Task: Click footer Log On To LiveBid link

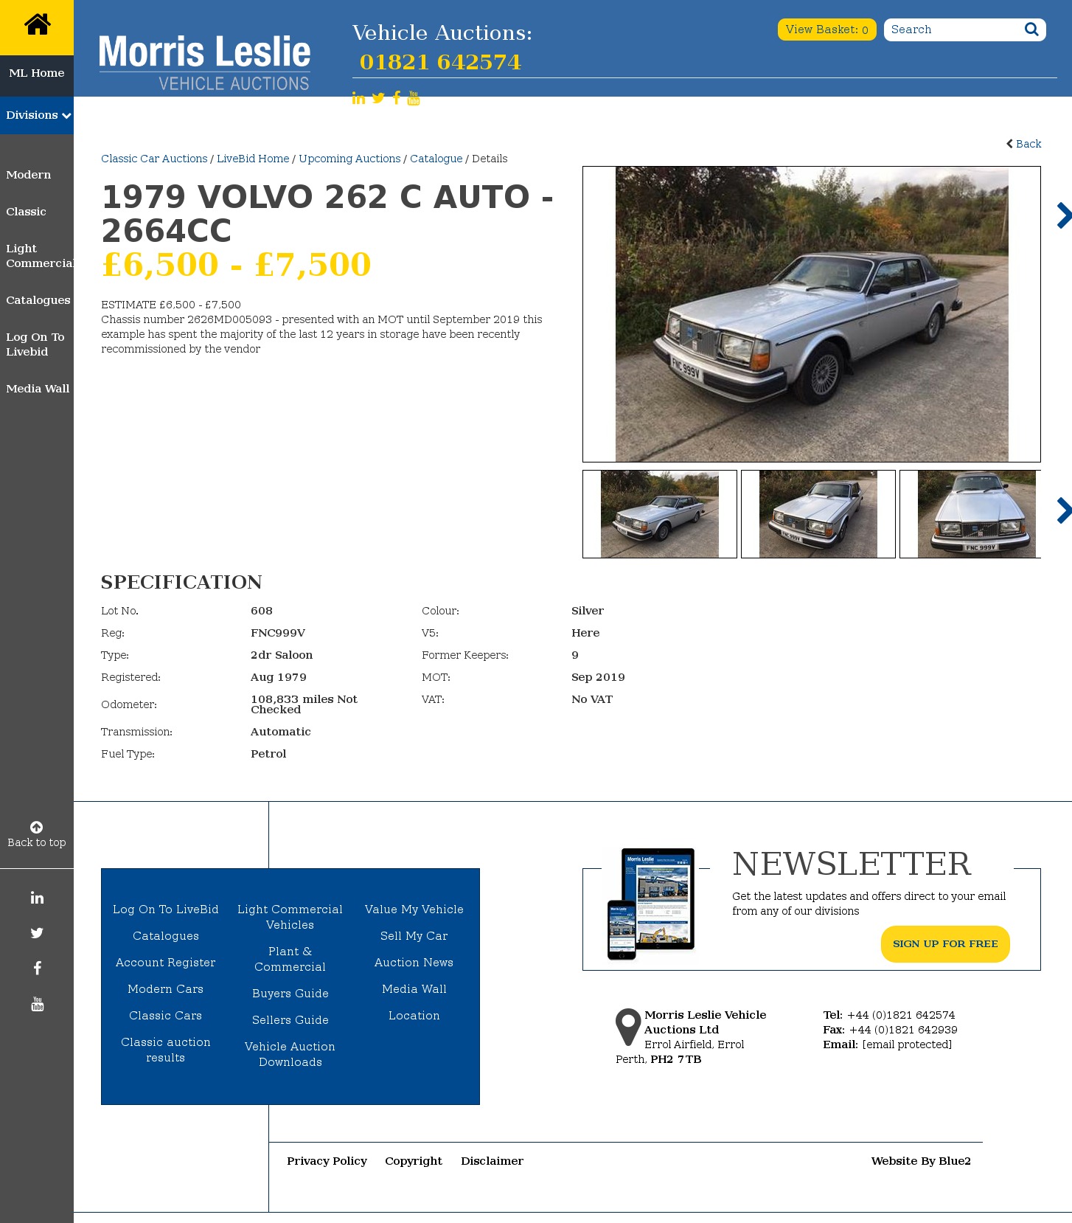Action: pyautogui.click(x=166, y=910)
